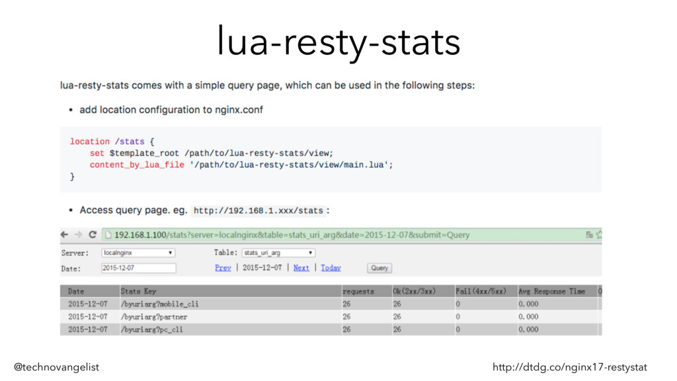Click the dtdg.co/nginx17-restystat link
677x381 pixels.
click(x=569, y=366)
